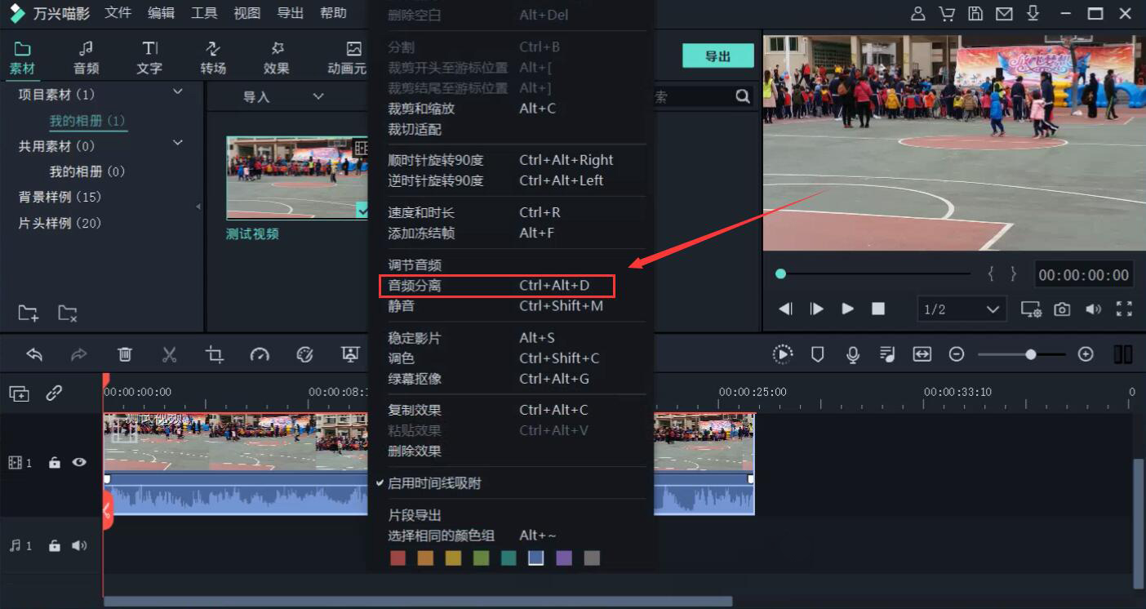
Task: Lock the video track 1
Action: (x=54, y=462)
